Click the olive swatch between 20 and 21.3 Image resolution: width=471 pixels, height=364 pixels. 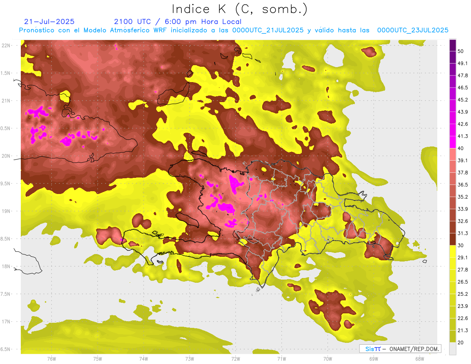pyautogui.click(x=453, y=336)
